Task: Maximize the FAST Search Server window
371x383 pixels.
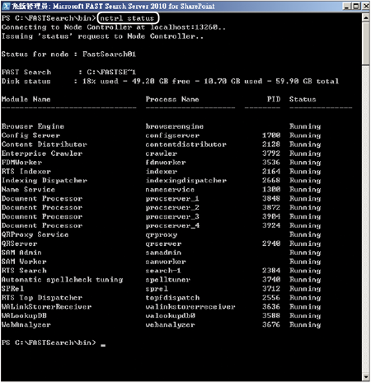Action: [356, 6]
